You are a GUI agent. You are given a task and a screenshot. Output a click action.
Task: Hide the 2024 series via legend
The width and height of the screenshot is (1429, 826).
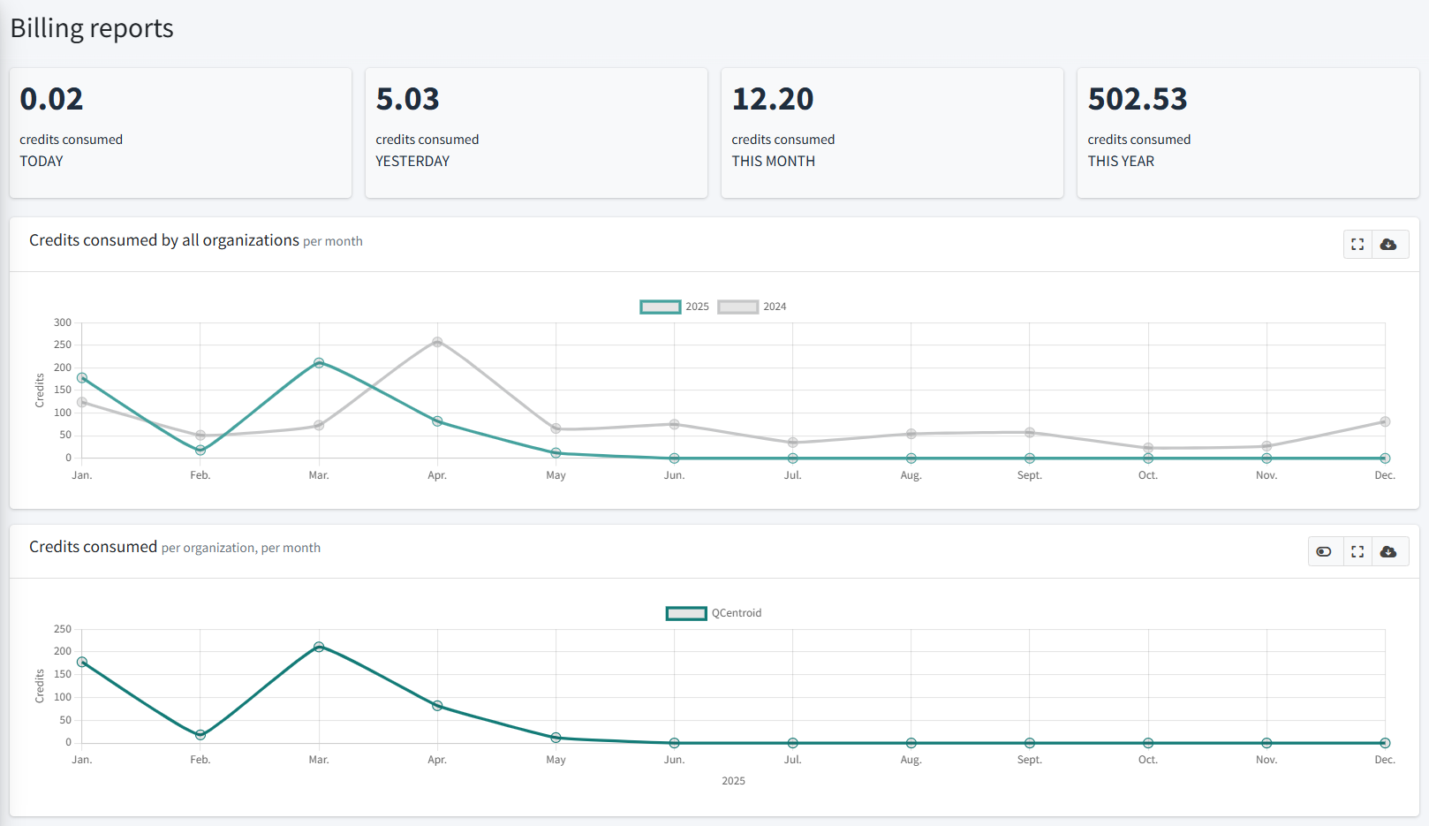tap(738, 307)
